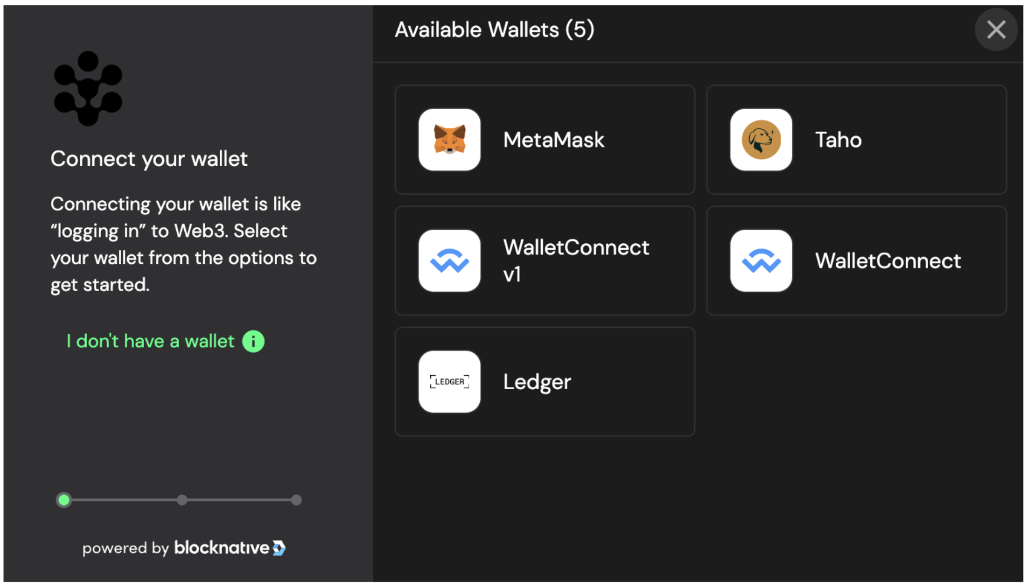Select the Ledger wallet text label
This screenshot has width=1028, height=587.
(x=537, y=382)
